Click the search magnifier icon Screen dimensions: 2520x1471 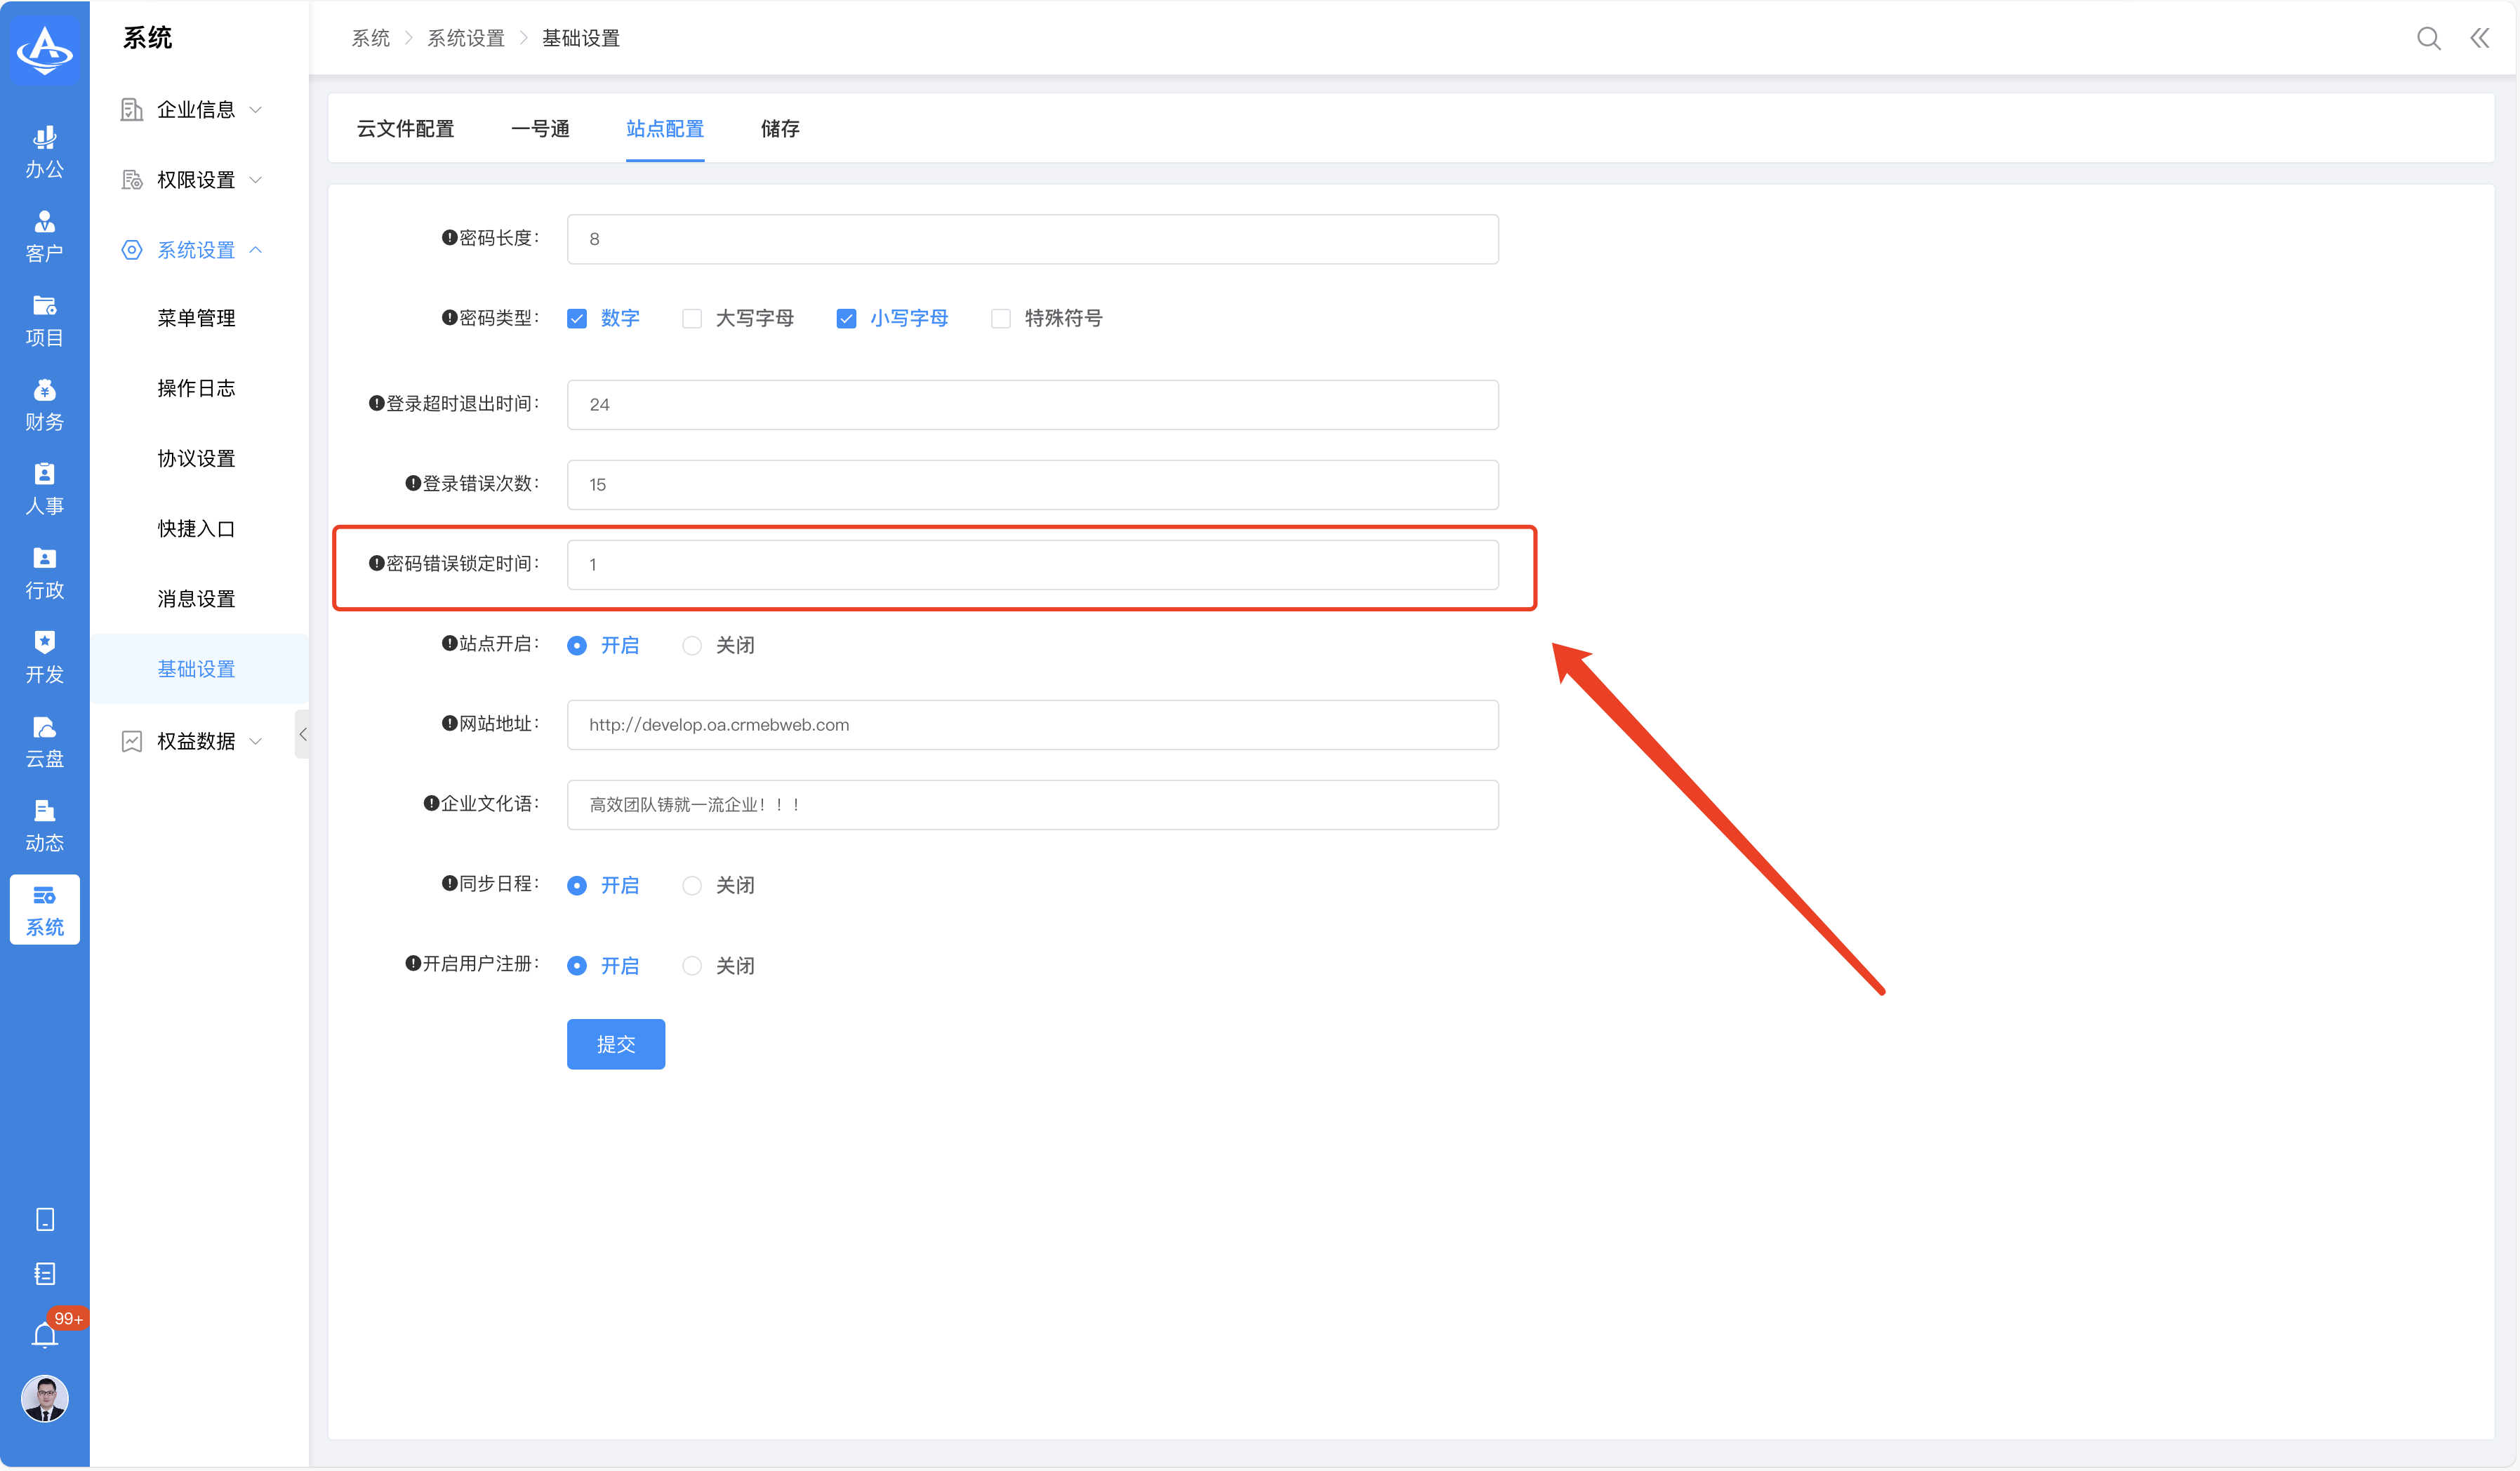[2428, 38]
